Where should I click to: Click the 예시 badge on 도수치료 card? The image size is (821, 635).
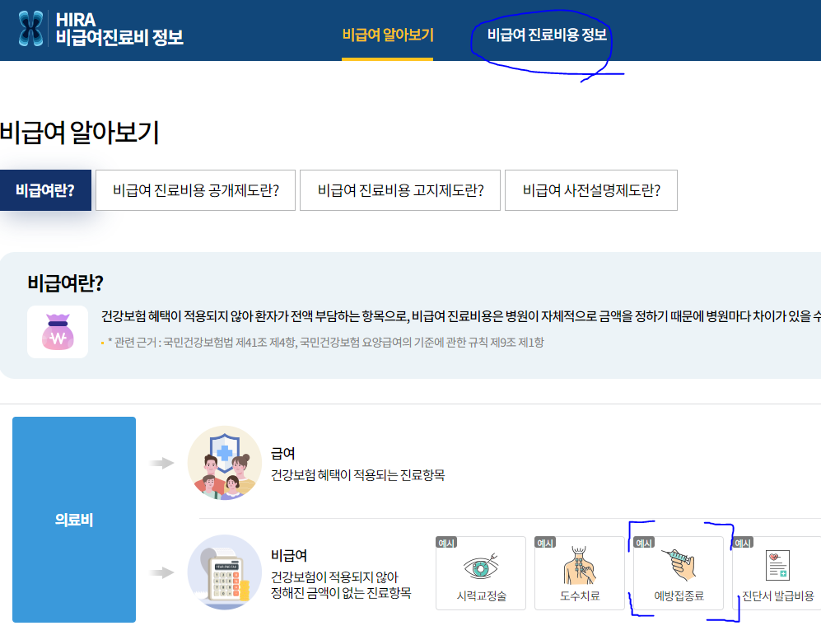pos(545,543)
